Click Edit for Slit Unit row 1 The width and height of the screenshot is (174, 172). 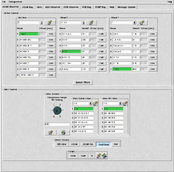pyautogui.click(x=51, y=34)
